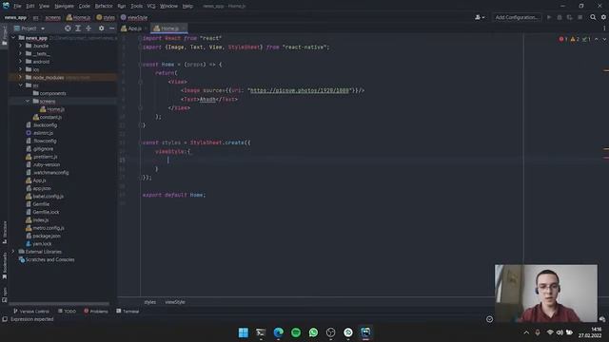Click Add Configuration button
609x342 pixels.
pos(517,17)
